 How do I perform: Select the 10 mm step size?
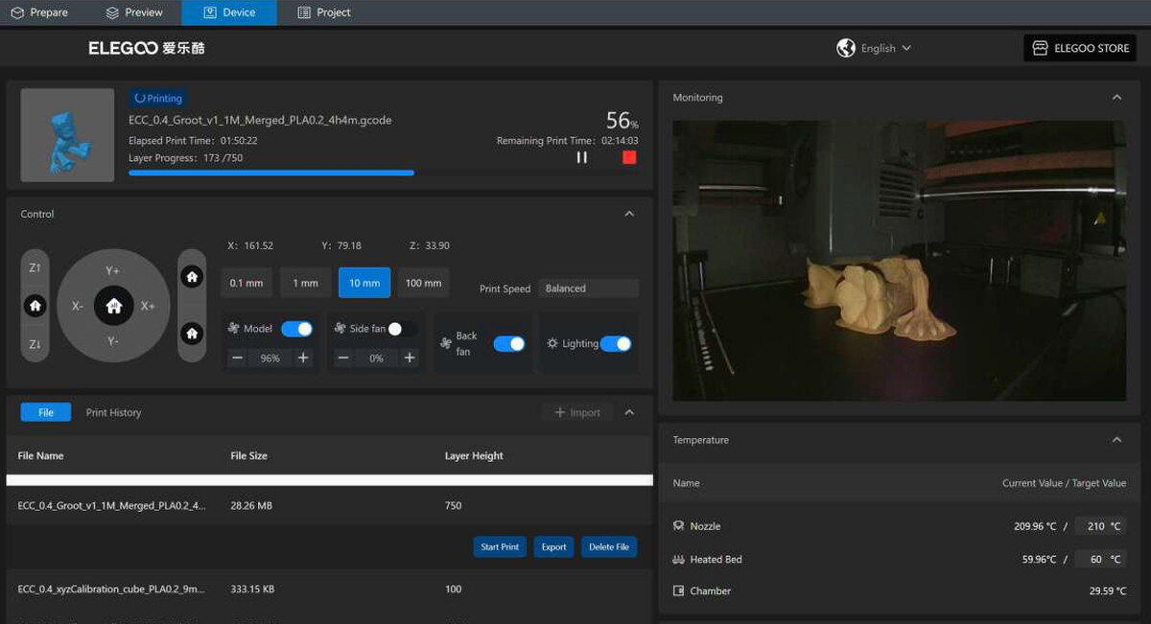pyautogui.click(x=364, y=283)
